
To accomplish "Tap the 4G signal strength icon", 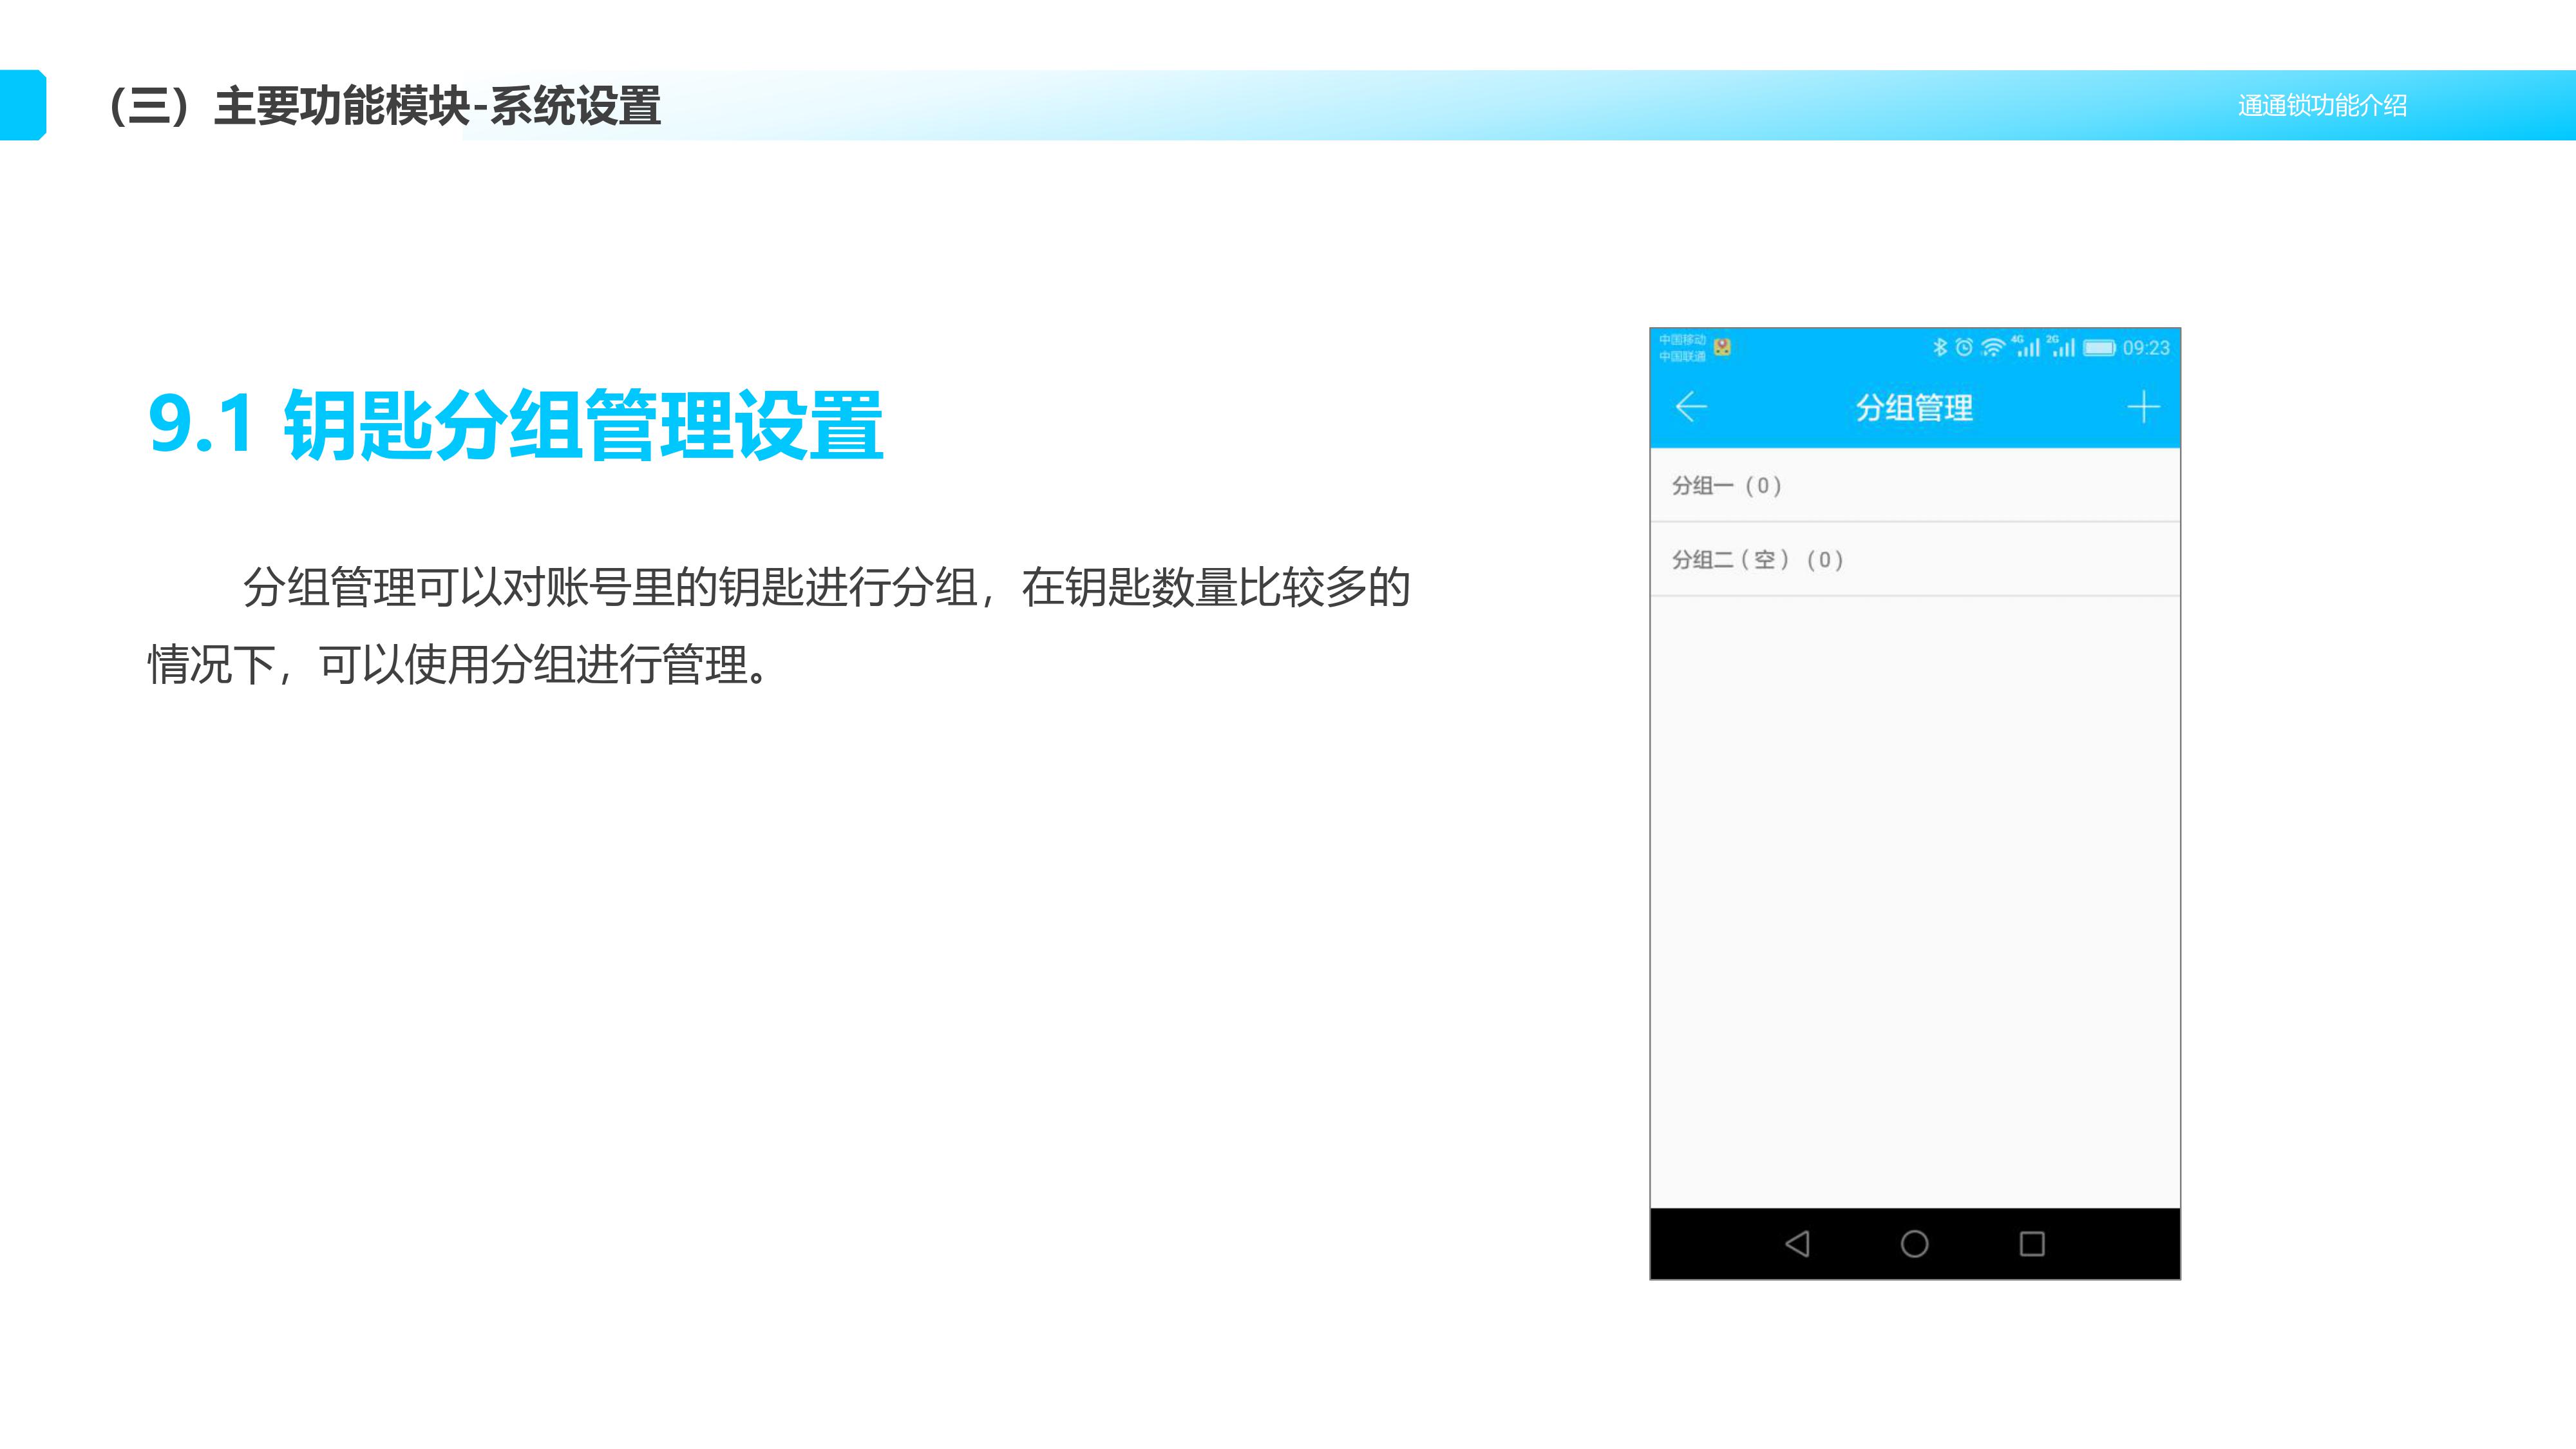I will coord(2027,347).
